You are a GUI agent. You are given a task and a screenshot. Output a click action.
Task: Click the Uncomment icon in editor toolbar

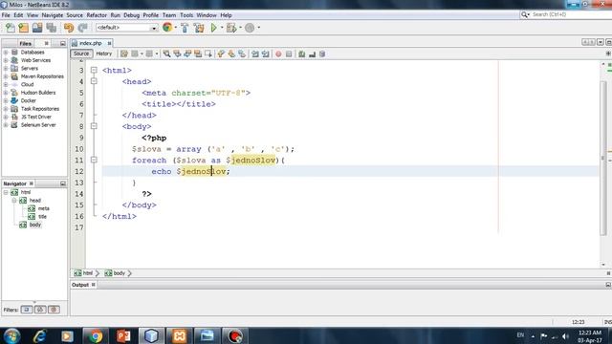[312, 54]
